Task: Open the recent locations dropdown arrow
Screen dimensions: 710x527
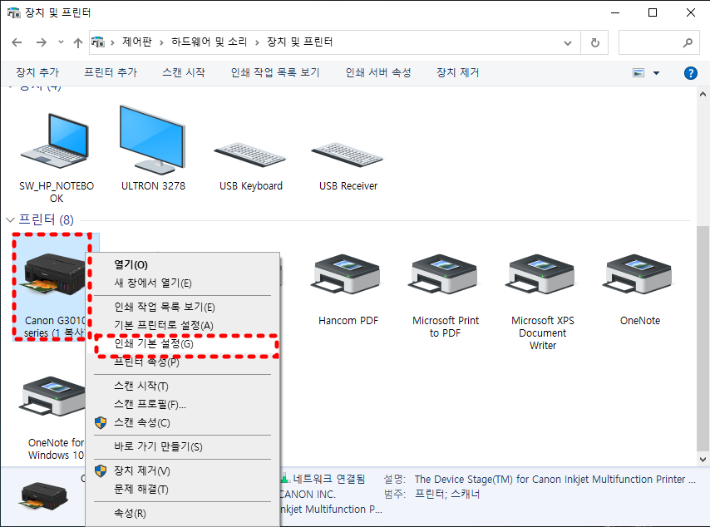Action: pos(61,42)
